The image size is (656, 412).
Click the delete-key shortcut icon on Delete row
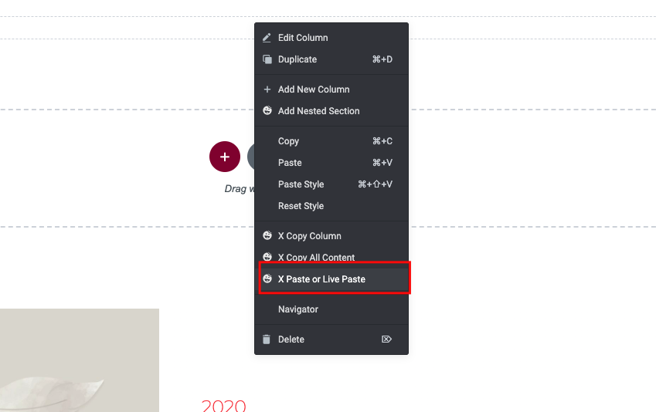[x=386, y=339]
